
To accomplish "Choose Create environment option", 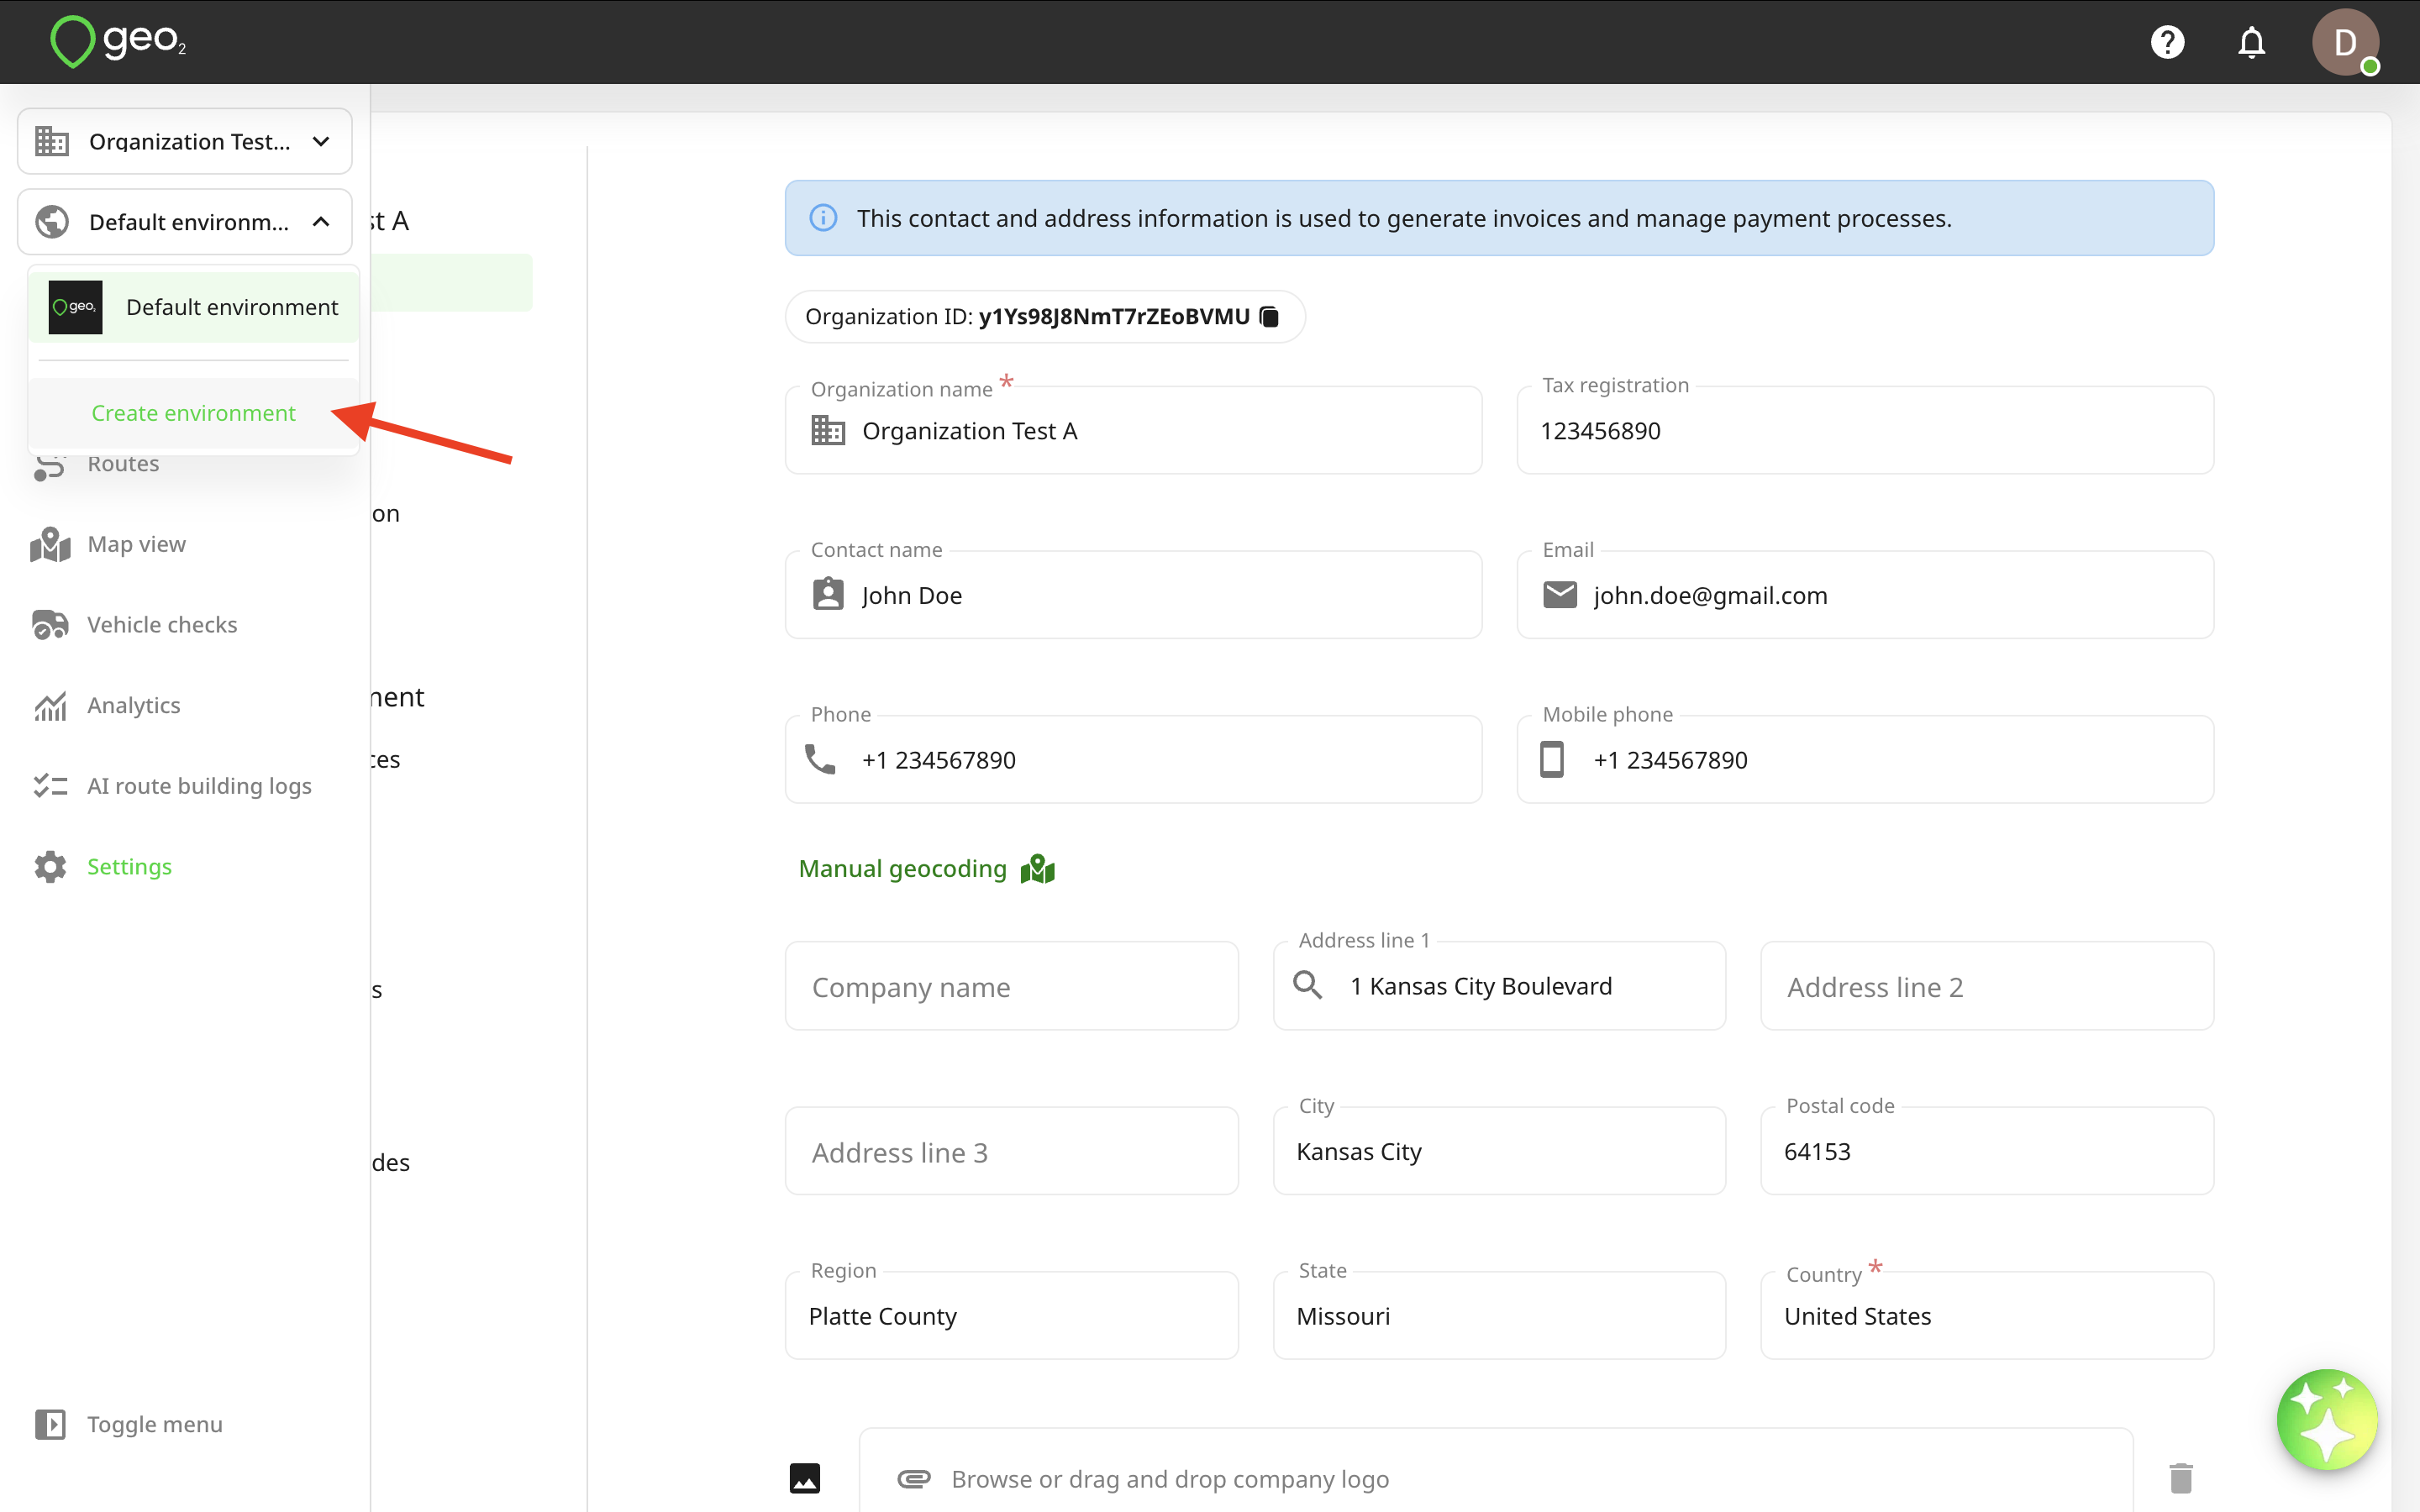I will coord(193,413).
